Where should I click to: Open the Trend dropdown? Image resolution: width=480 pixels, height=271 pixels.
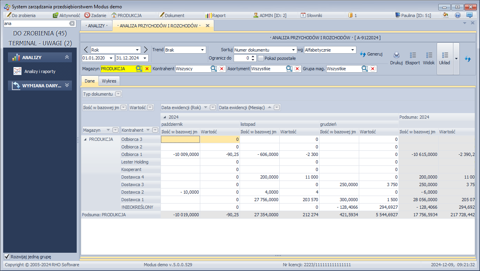click(x=202, y=50)
